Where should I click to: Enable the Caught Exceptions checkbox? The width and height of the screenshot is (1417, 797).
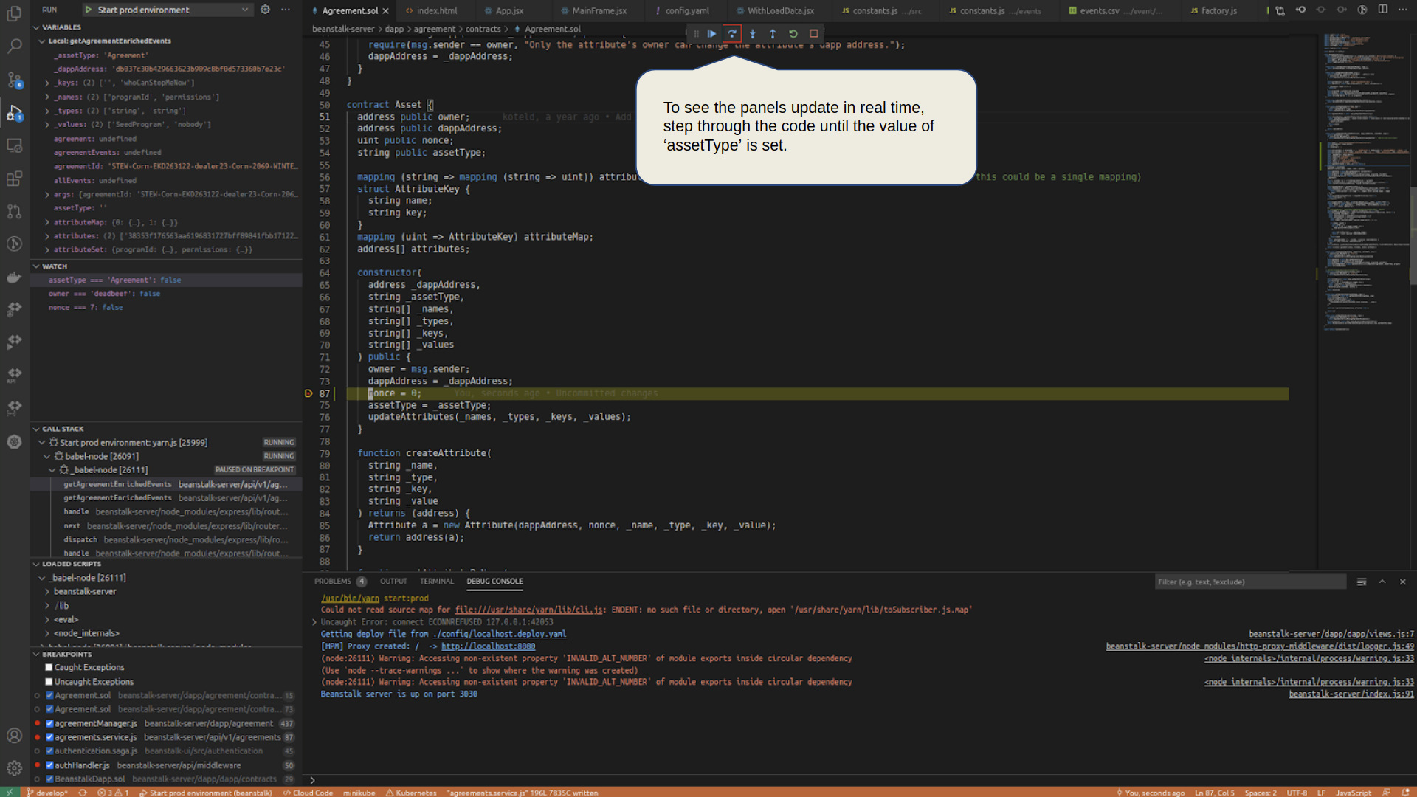(49, 668)
